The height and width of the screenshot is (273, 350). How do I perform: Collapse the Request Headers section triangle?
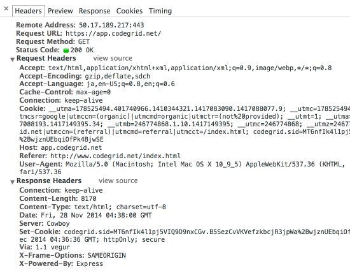[x=13, y=59]
